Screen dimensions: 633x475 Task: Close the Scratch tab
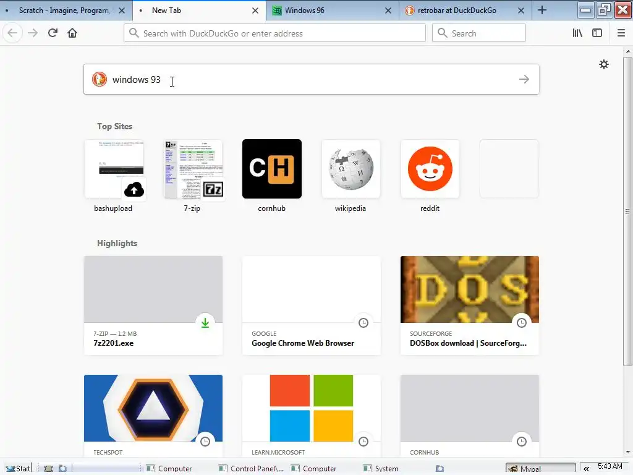click(x=122, y=11)
